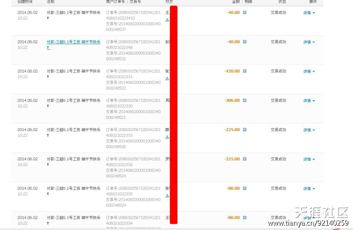Click memo marker under name in row 000248526

tap(48, 135)
